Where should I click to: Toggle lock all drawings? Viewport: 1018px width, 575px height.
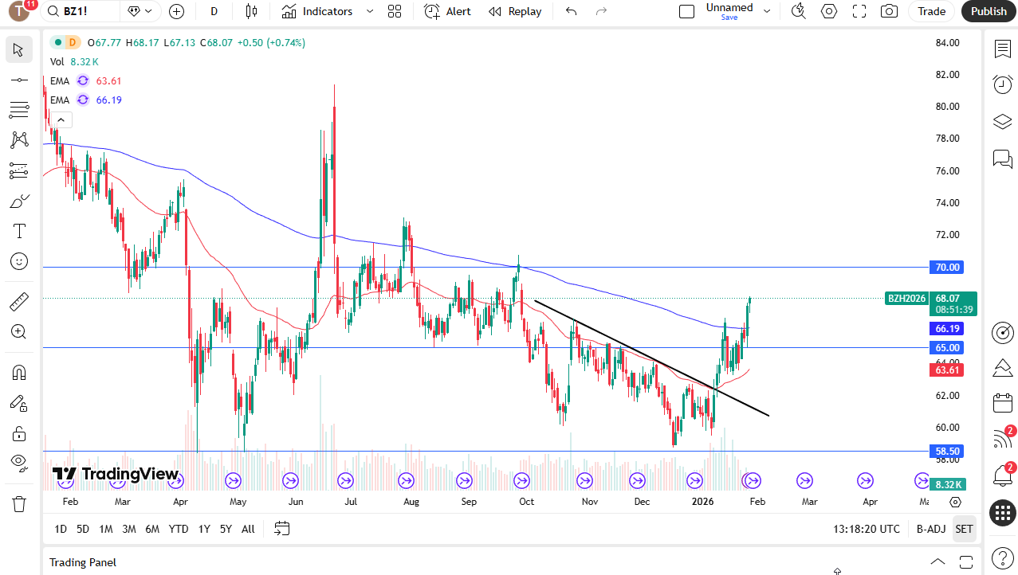click(19, 433)
